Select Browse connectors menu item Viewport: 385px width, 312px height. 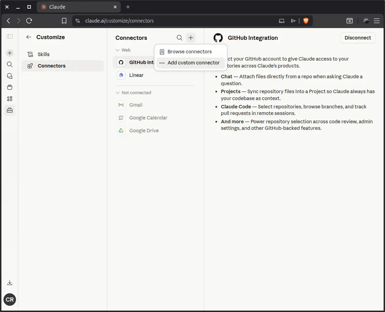(190, 52)
